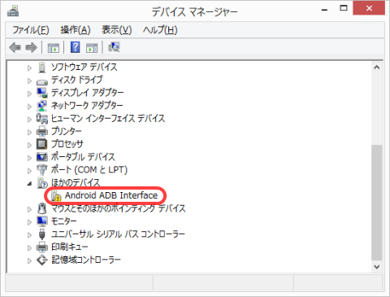Expand the モニター node

tap(29, 222)
